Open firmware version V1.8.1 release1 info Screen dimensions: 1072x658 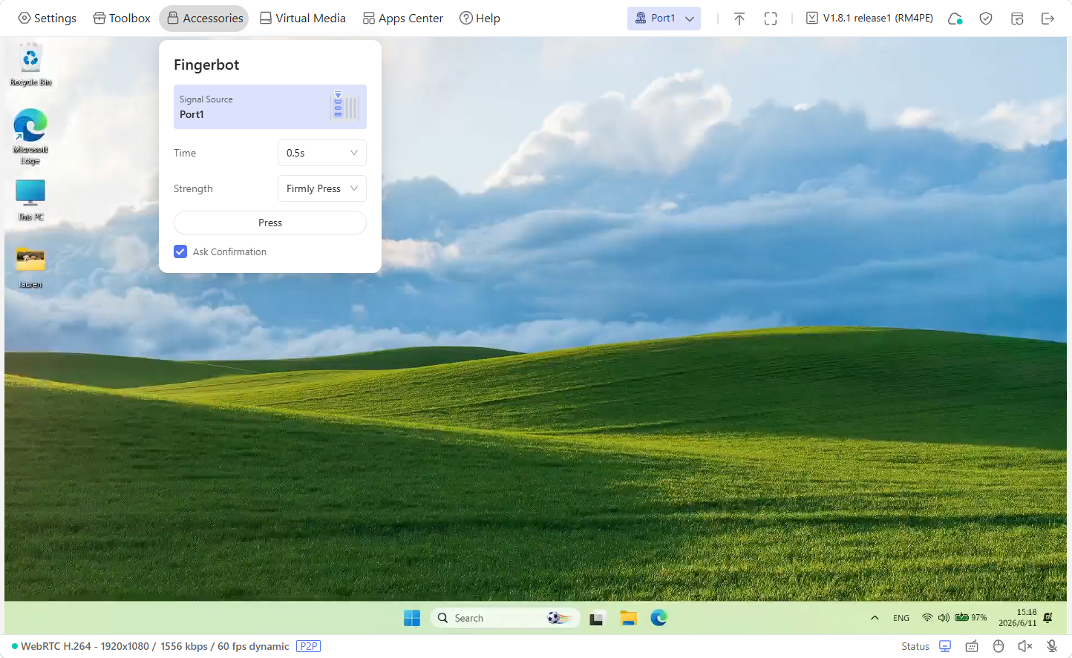(x=869, y=18)
